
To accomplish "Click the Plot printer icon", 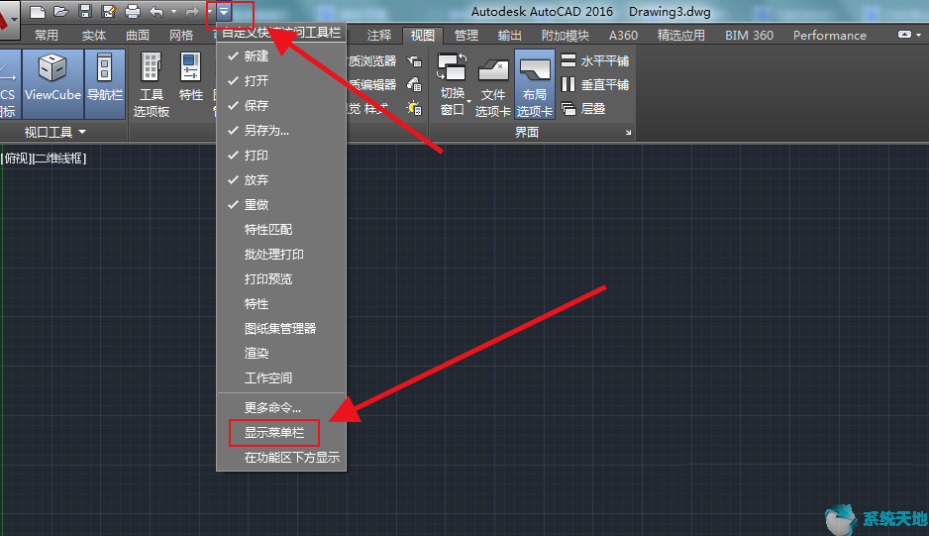I will point(132,11).
